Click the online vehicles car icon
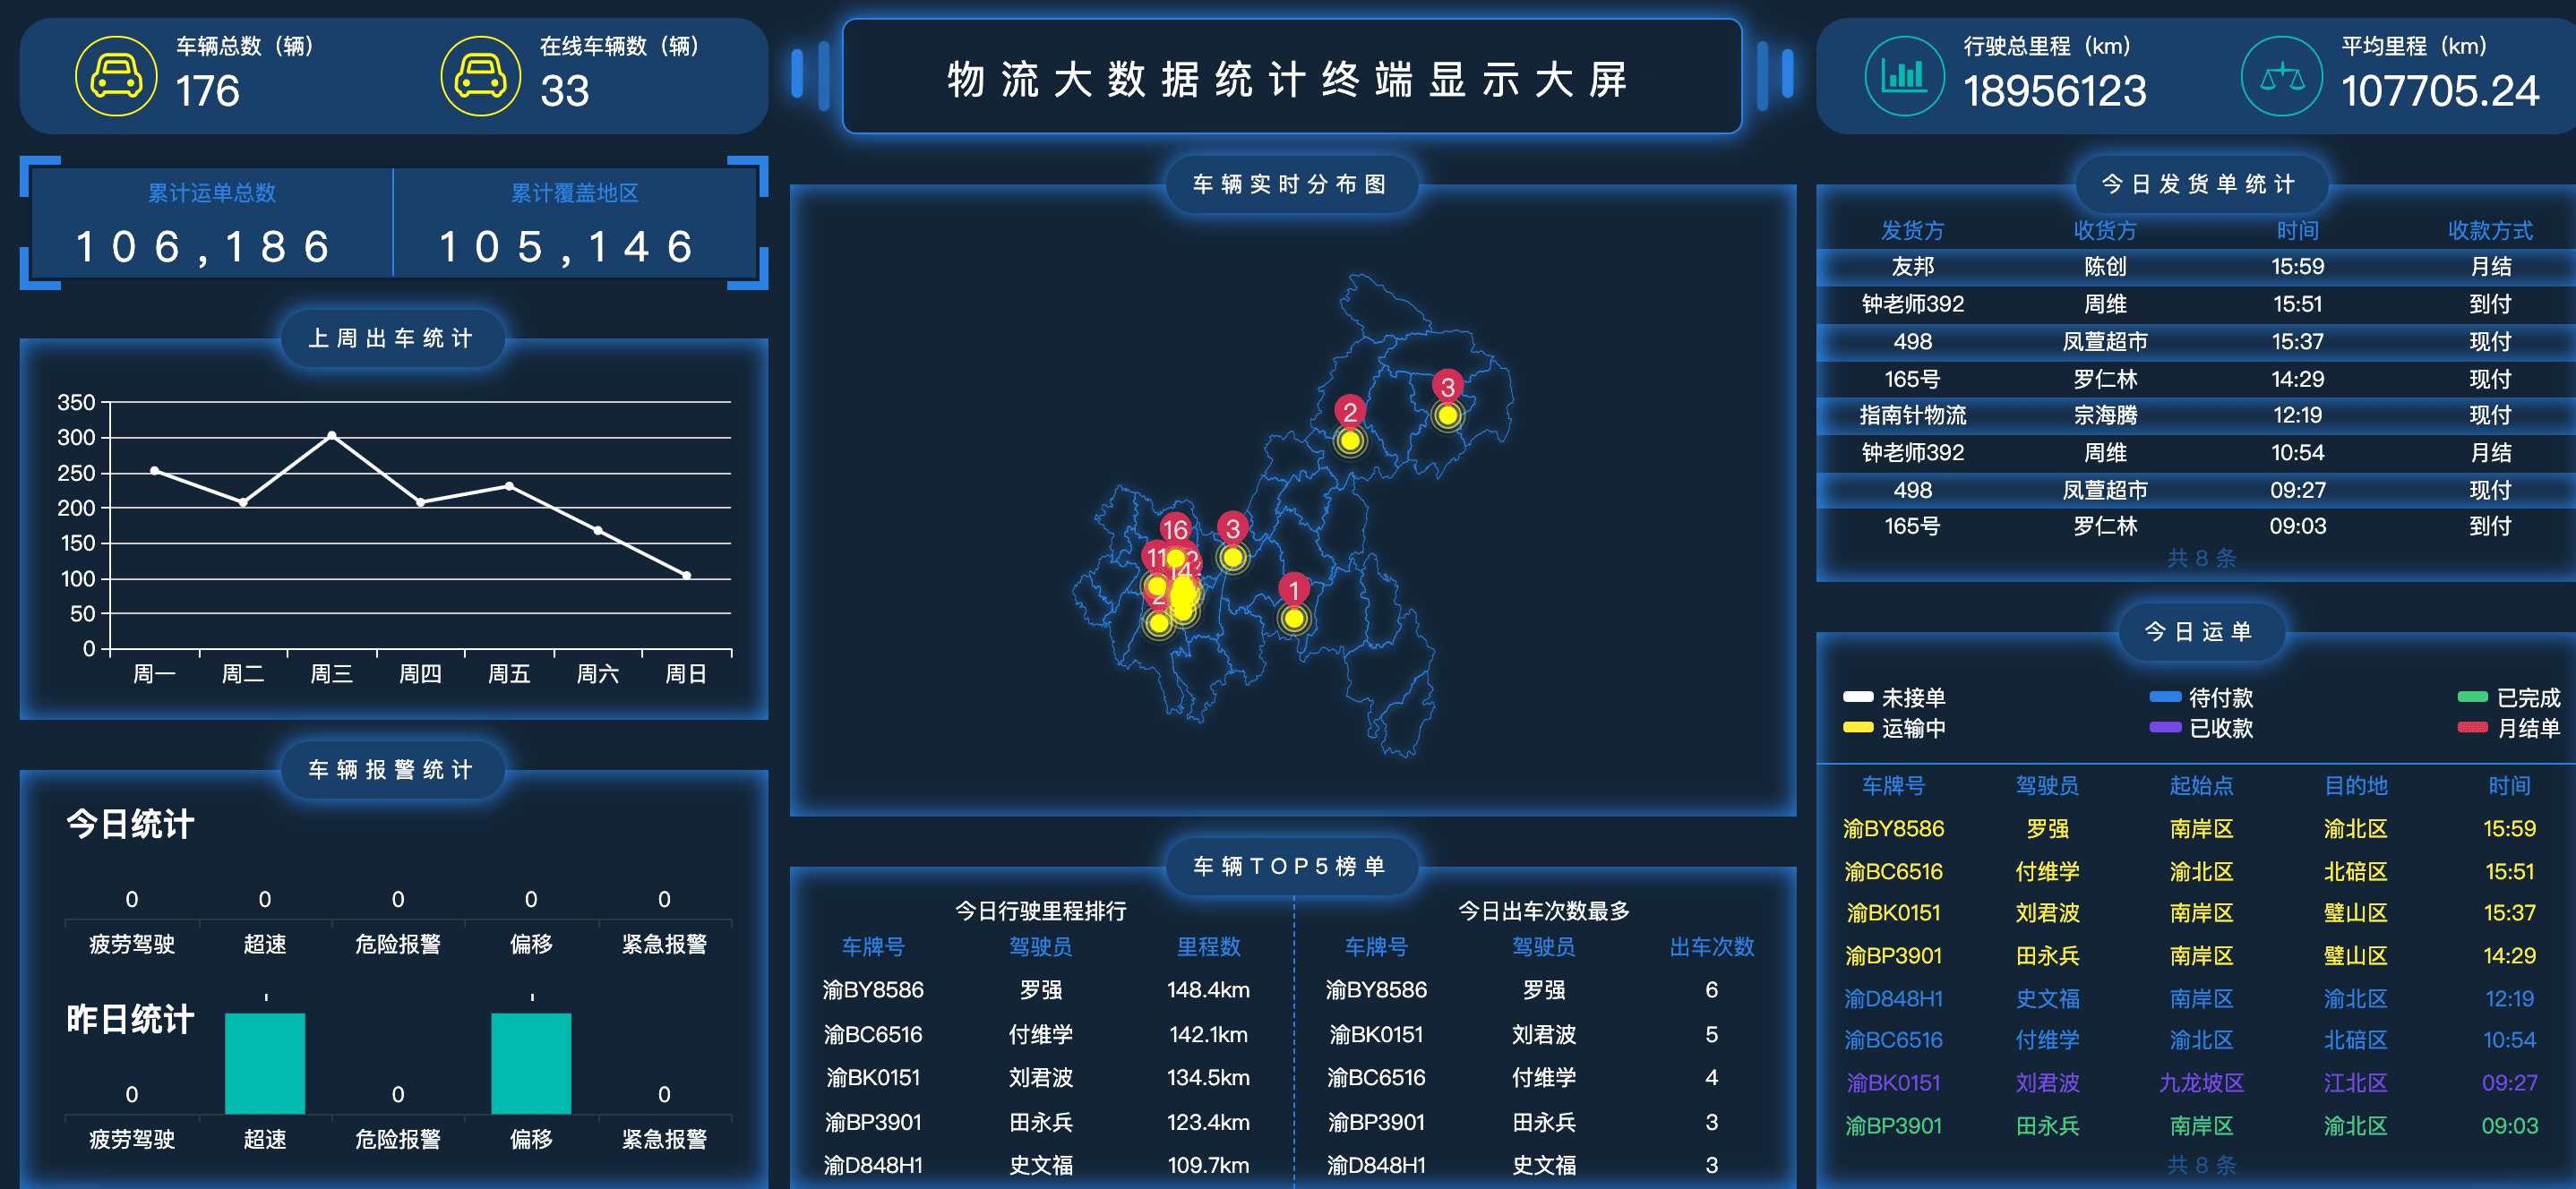The width and height of the screenshot is (2576, 1189). (480, 76)
